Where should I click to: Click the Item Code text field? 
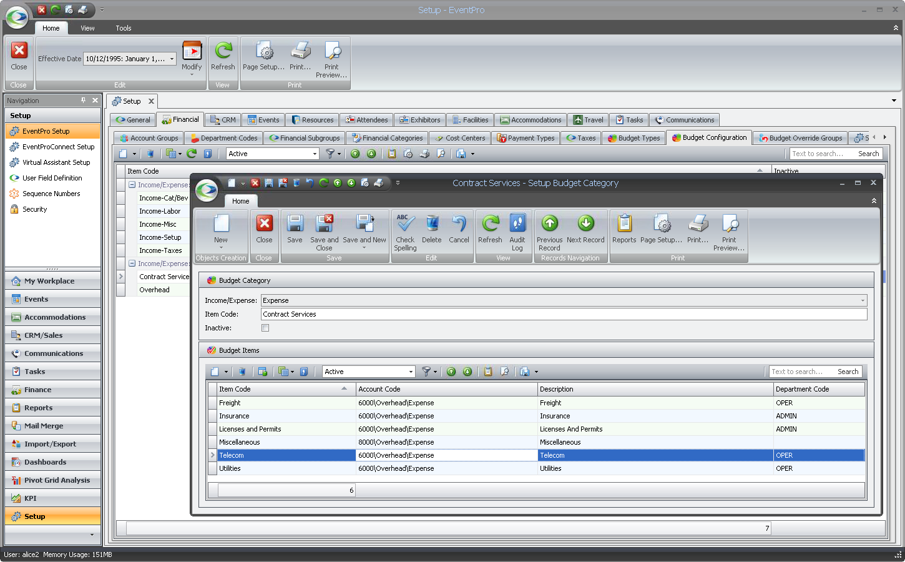click(564, 314)
